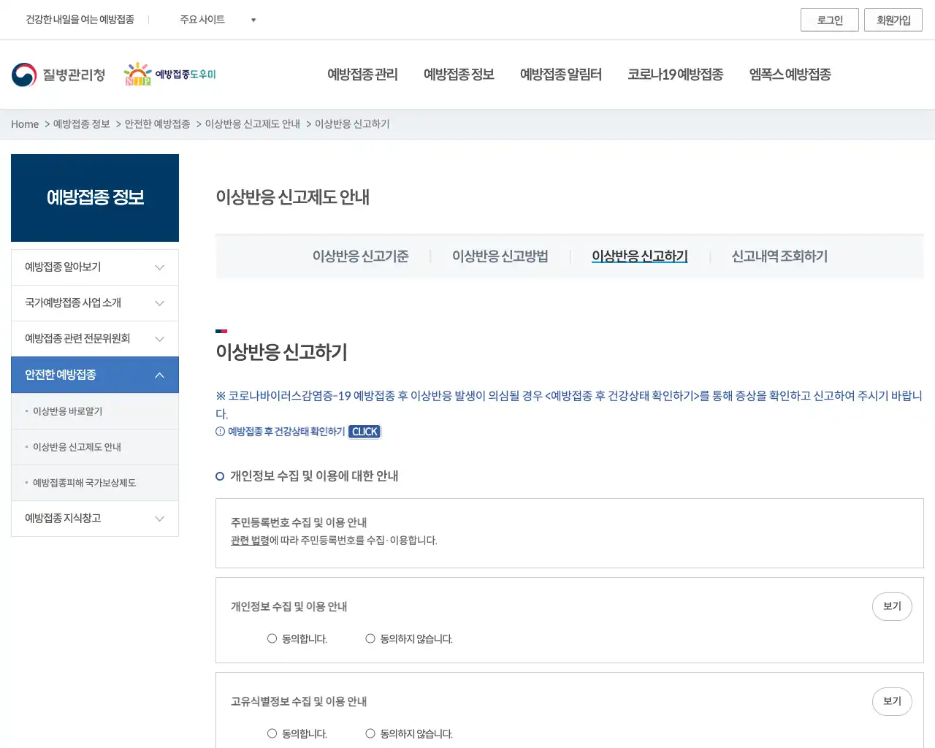Select 동의하지 않습니다 for 개인정보 수집
The width and height of the screenshot is (935, 748).
click(370, 638)
